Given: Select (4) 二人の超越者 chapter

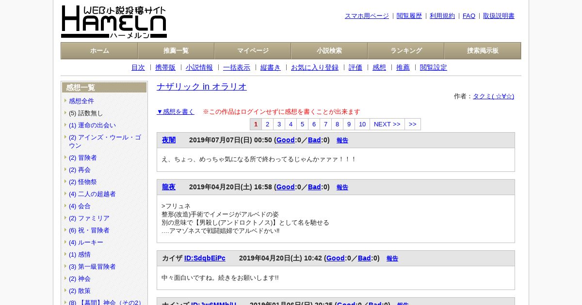Looking at the screenshot, I should point(92,194).
